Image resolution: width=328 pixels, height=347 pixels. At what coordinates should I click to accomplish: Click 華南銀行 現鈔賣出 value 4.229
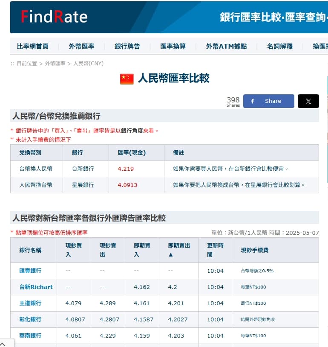(108, 335)
